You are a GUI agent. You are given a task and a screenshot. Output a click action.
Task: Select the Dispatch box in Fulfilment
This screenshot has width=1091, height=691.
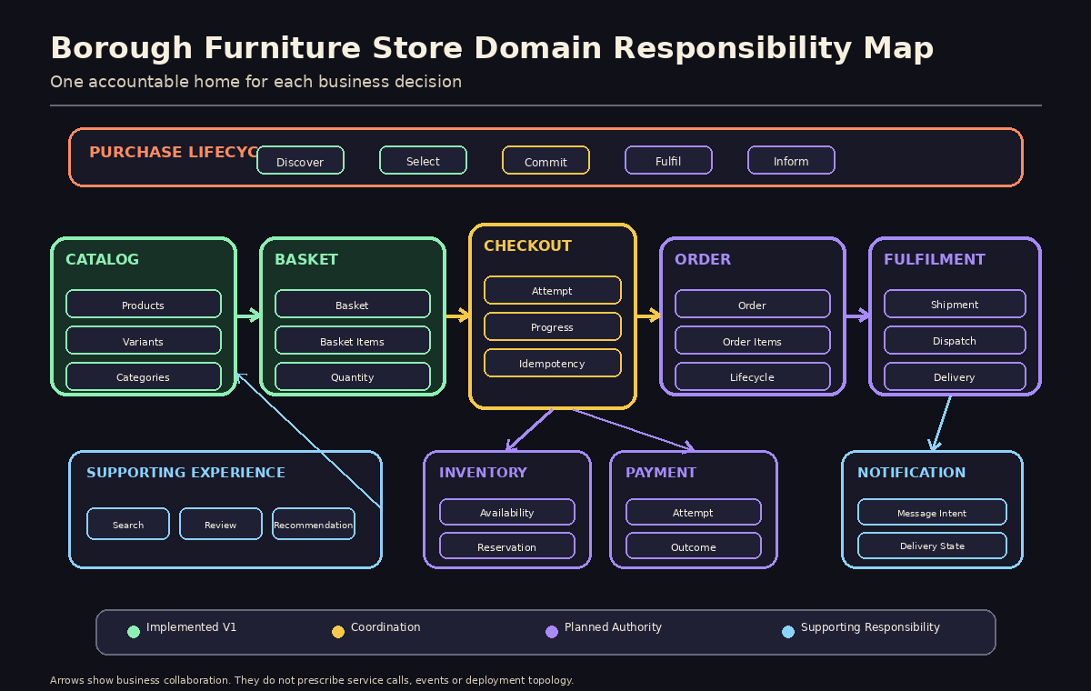(x=955, y=340)
